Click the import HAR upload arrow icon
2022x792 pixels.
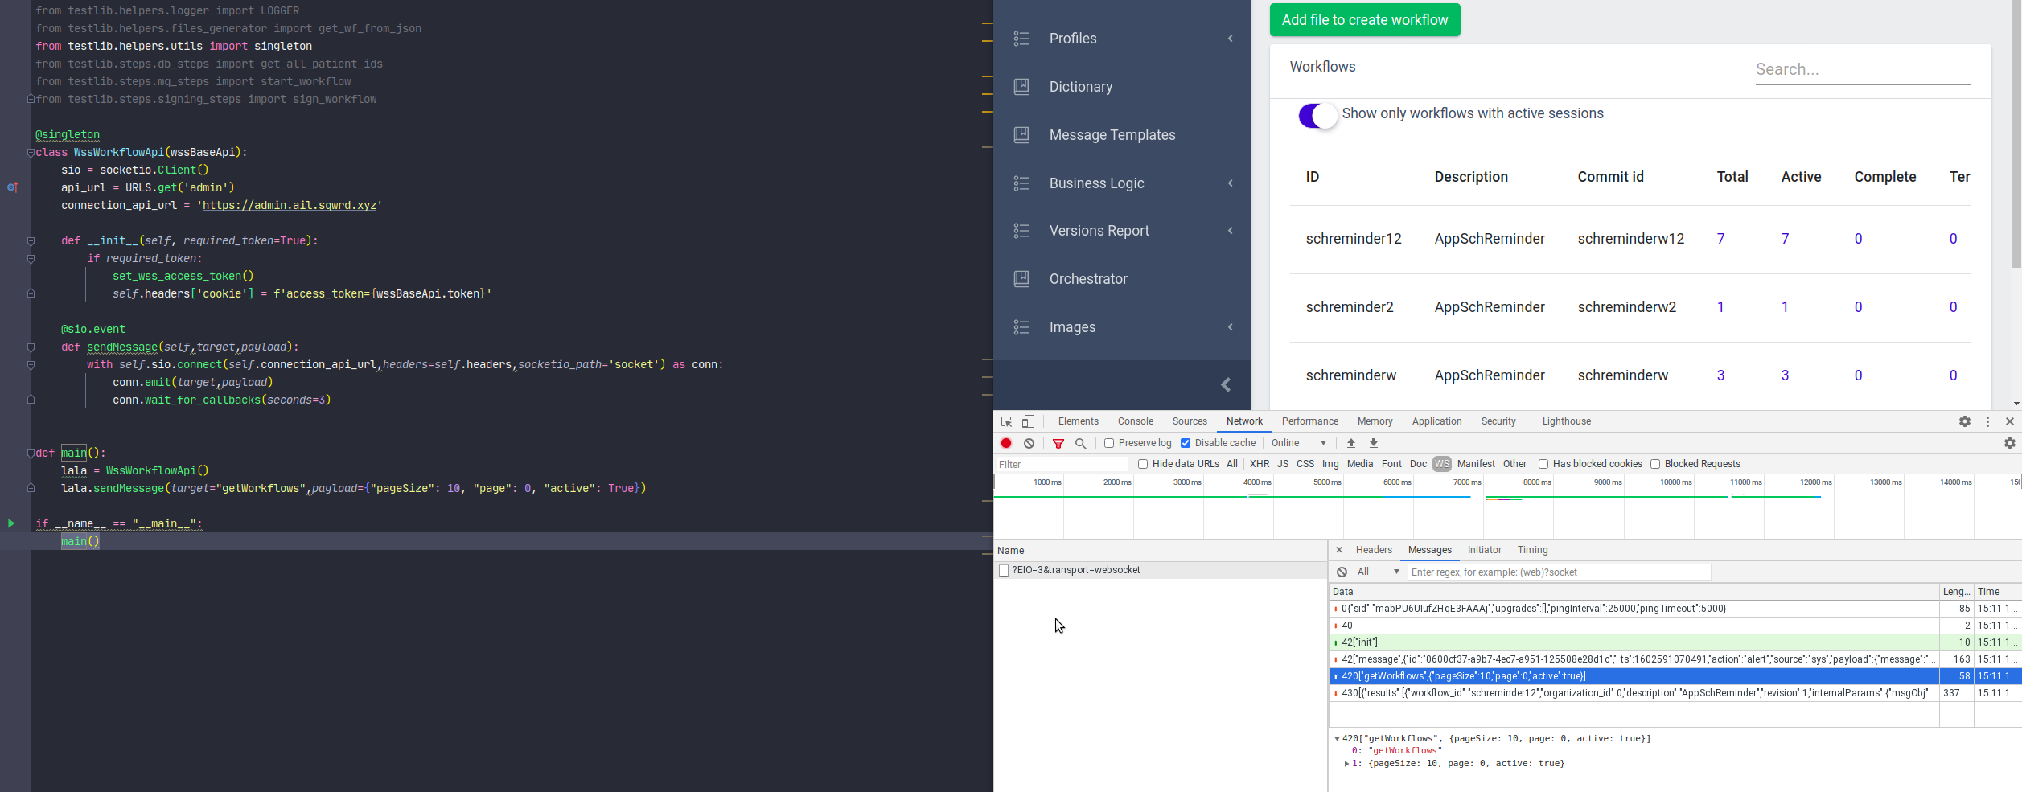point(1351,443)
